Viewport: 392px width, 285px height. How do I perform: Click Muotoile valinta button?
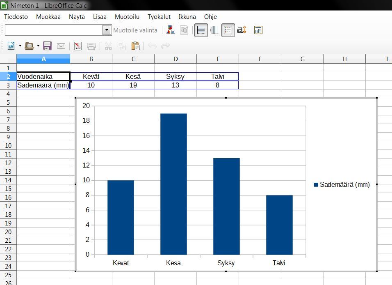pyautogui.click(x=135, y=30)
